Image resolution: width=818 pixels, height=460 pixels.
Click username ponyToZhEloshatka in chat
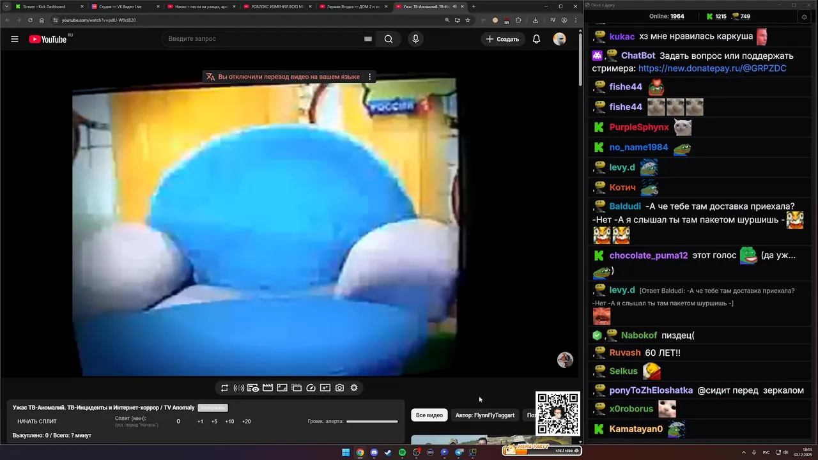[651, 390]
